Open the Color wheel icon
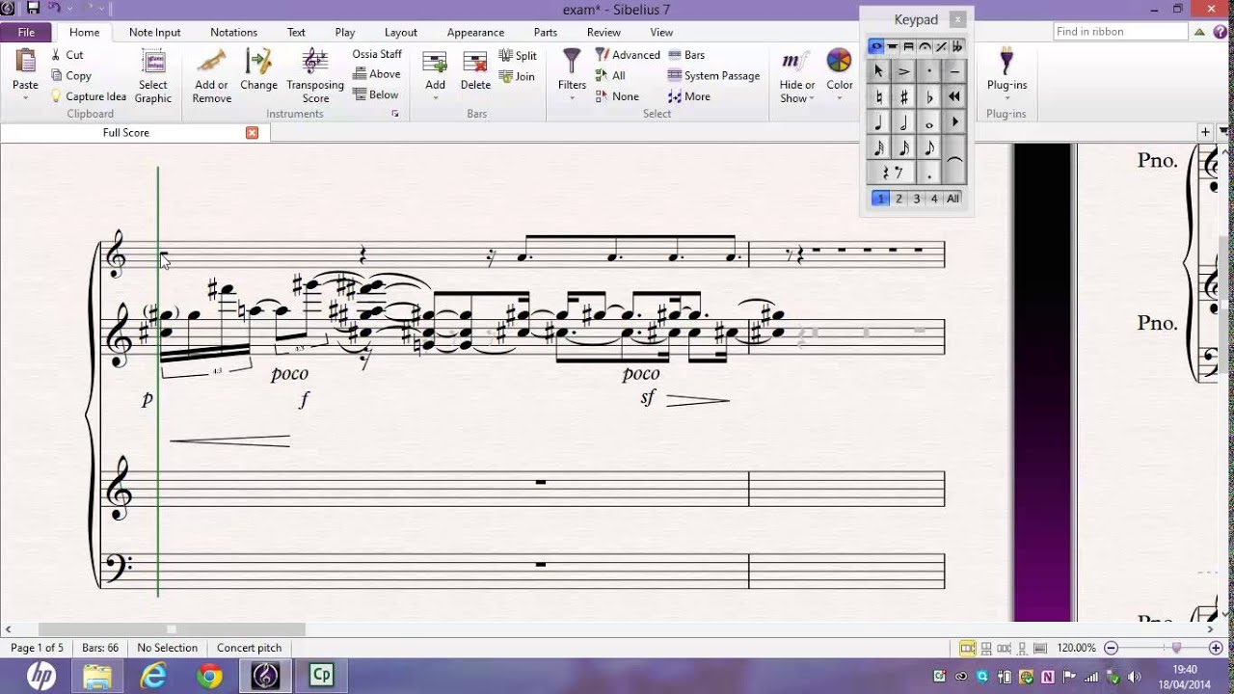Image resolution: width=1234 pixels, height=694 pixels. 839,62
